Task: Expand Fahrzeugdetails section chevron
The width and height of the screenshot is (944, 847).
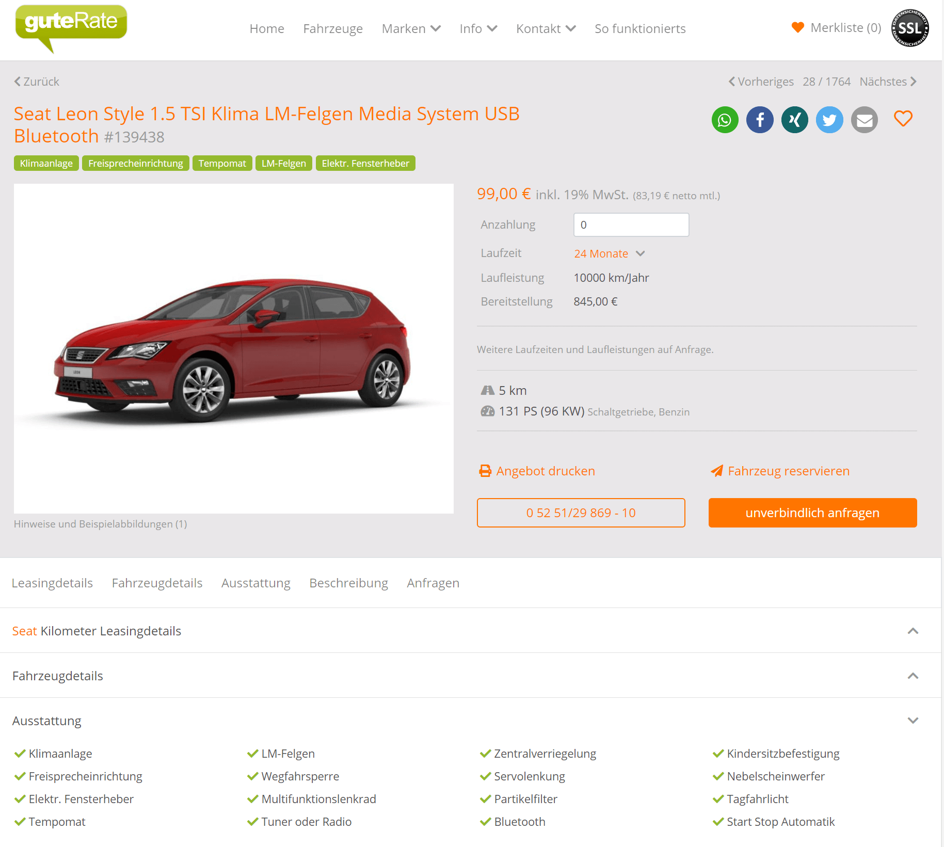Action: coord(913,676)
